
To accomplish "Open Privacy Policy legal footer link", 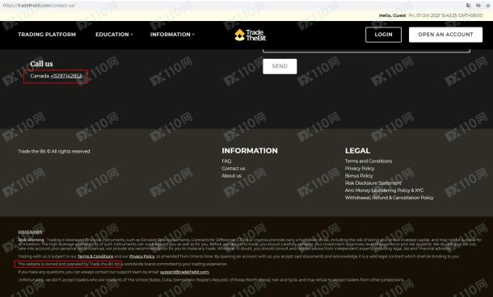I will pos(360,169).
